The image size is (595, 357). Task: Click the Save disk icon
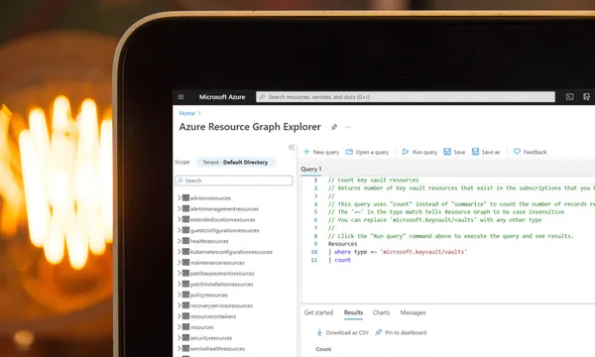tap(447, 152)
